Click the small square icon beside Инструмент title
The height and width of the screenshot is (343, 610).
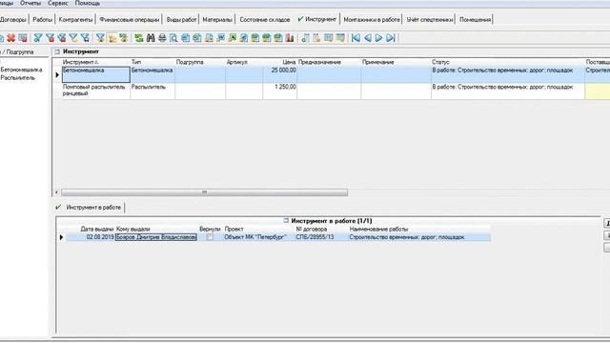pos(57,51)
